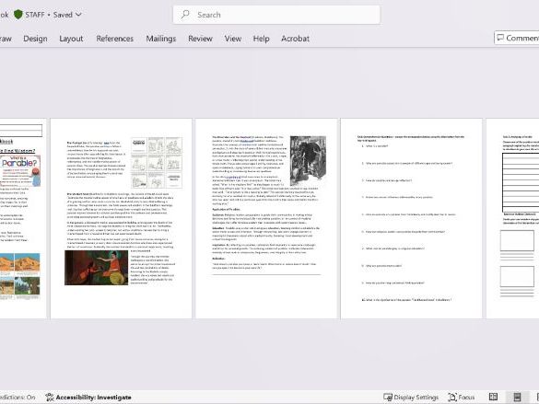Switch to the References tab
Image resolution: width=539 pixels, height=404 pixels.
coord(115,39)
